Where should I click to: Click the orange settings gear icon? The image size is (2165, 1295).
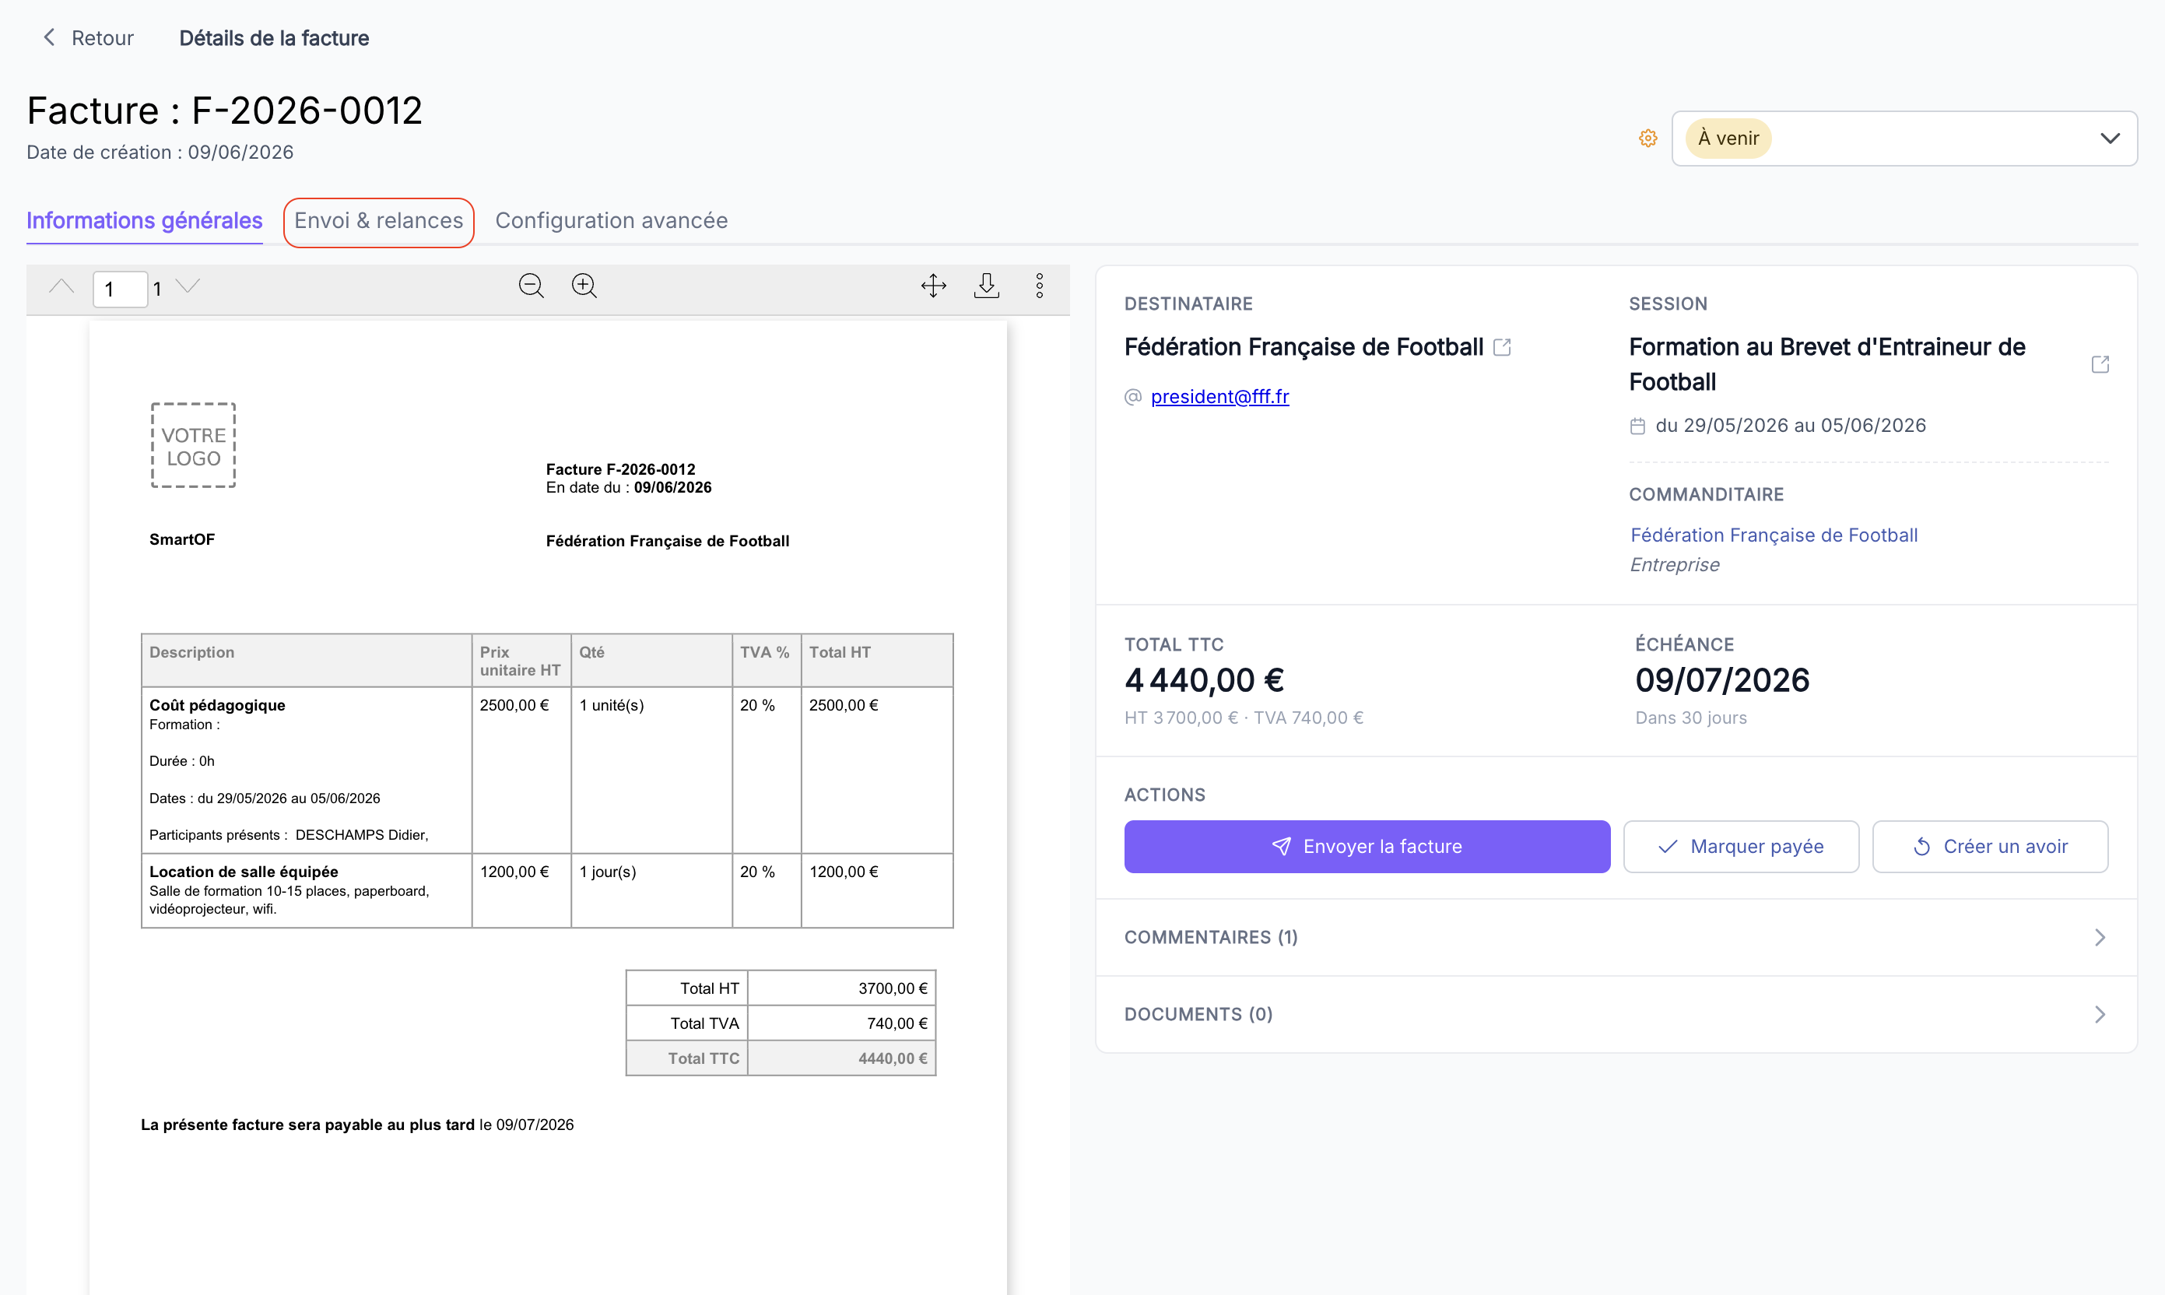click(1647, 138)
